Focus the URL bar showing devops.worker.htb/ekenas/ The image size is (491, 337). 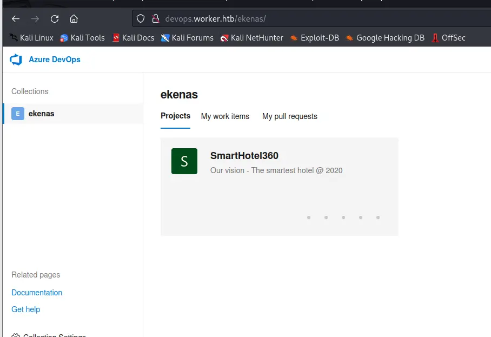(311, 19)
